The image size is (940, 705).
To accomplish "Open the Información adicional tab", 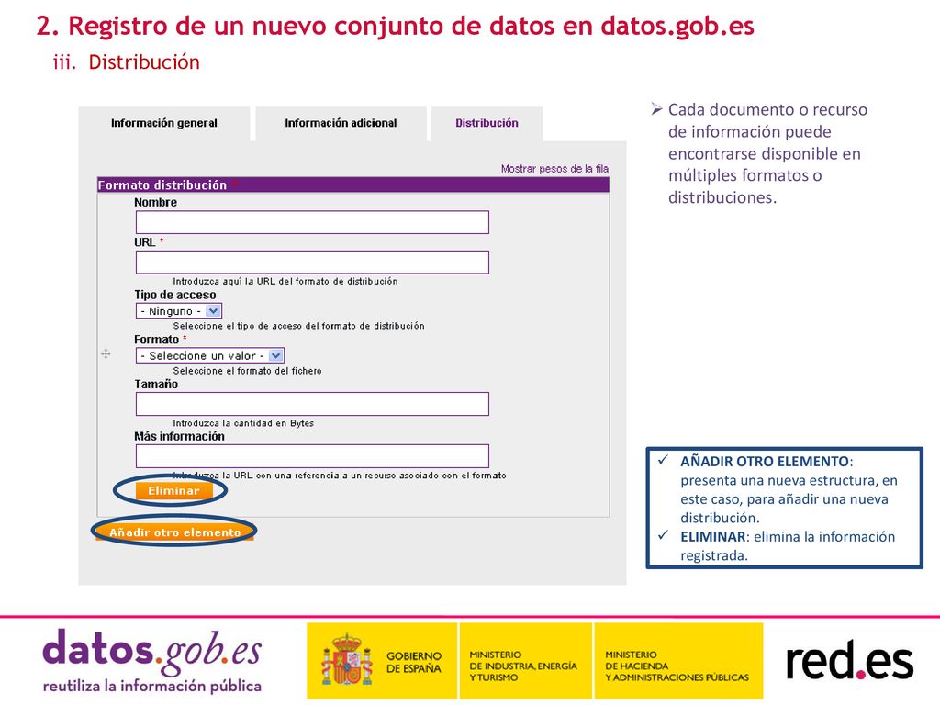I will 341,124.
